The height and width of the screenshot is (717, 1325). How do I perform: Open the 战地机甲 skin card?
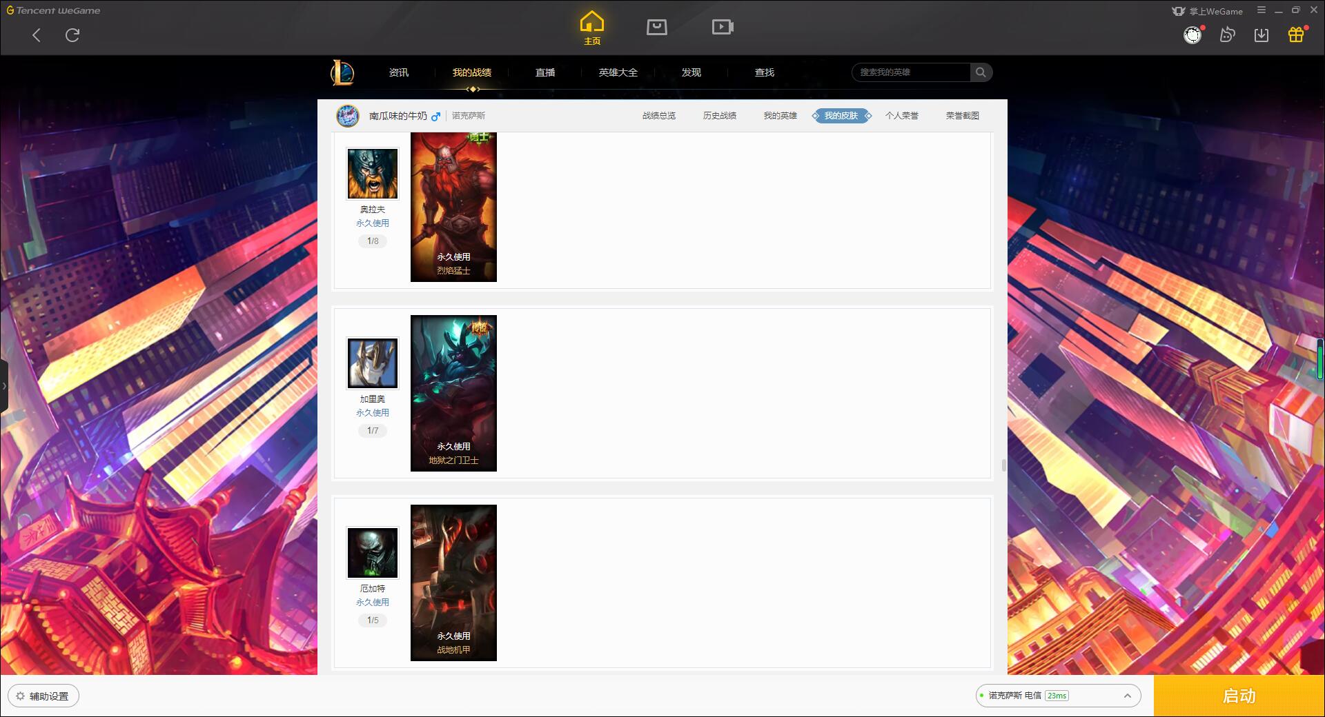[453, 583]
